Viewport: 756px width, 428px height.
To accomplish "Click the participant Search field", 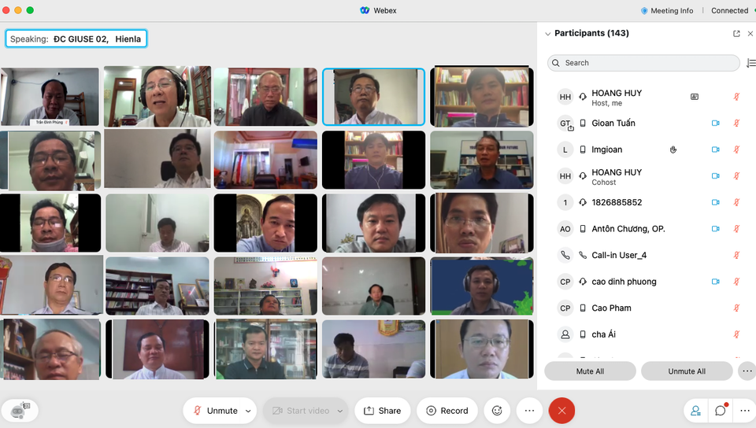I will [x=644, y=63].
